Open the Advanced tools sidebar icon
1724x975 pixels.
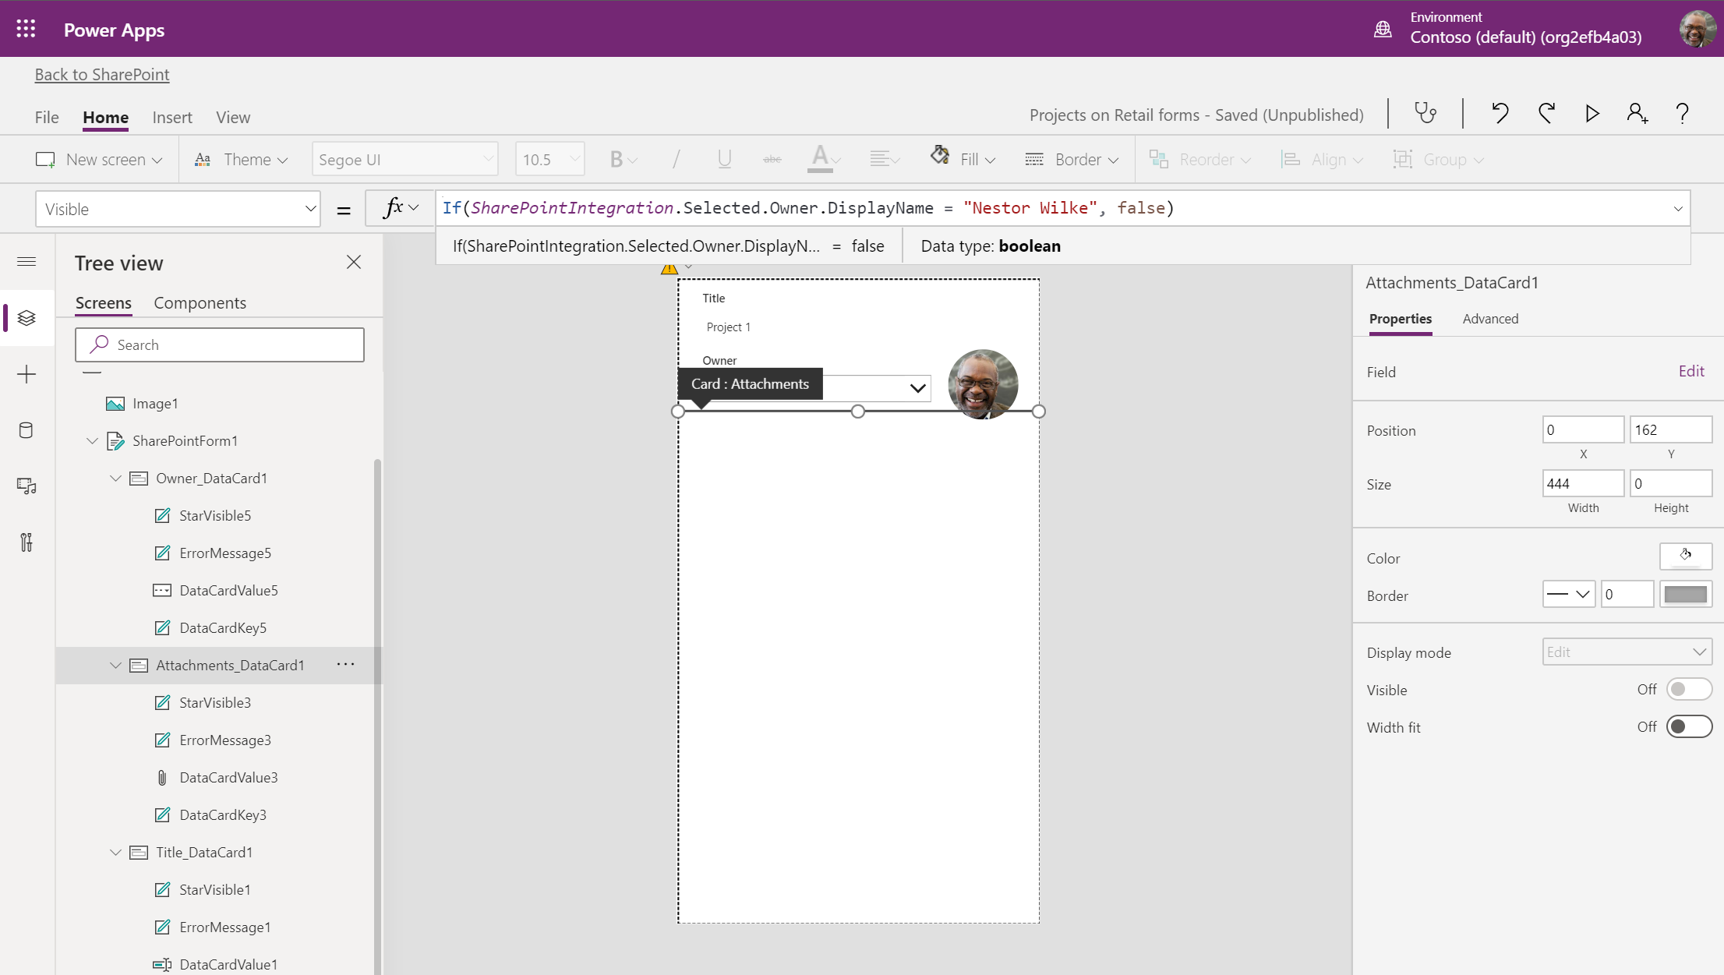26,542
